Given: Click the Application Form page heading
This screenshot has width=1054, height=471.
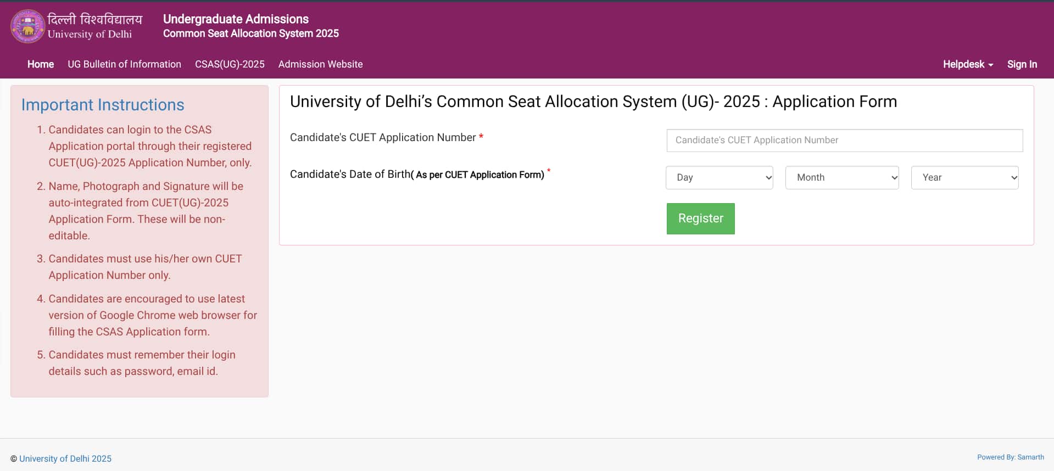Looking at the screenshot, I should (593, 102).
